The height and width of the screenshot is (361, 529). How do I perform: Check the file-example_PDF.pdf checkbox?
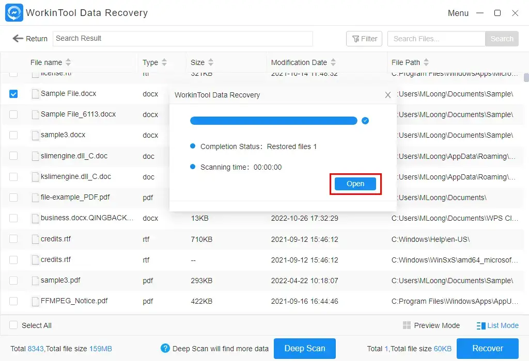point(13,198)
